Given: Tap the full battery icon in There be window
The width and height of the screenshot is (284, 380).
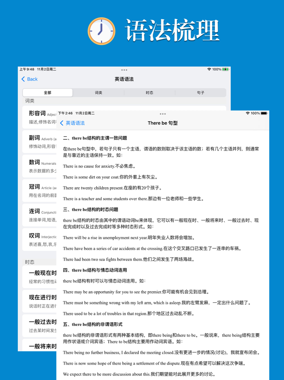Looking at the screenshot, I should click(x=264, y=113).
